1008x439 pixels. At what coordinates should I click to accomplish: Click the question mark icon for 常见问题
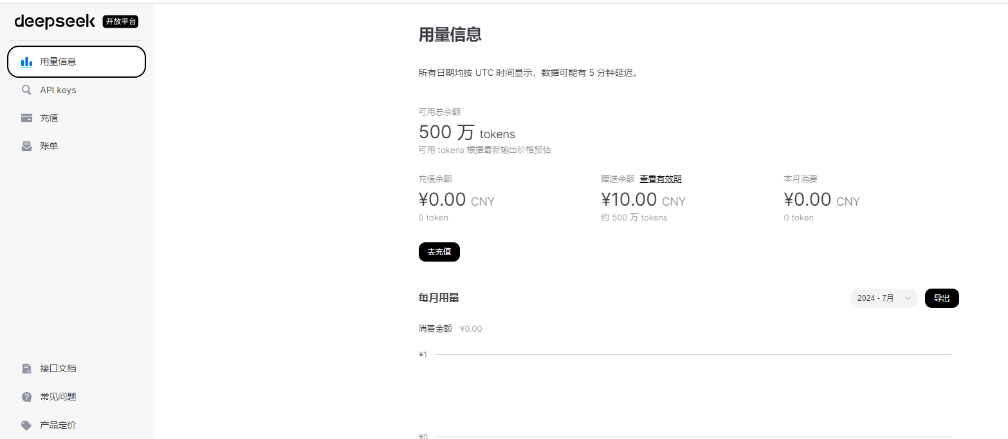coord(26,397)
